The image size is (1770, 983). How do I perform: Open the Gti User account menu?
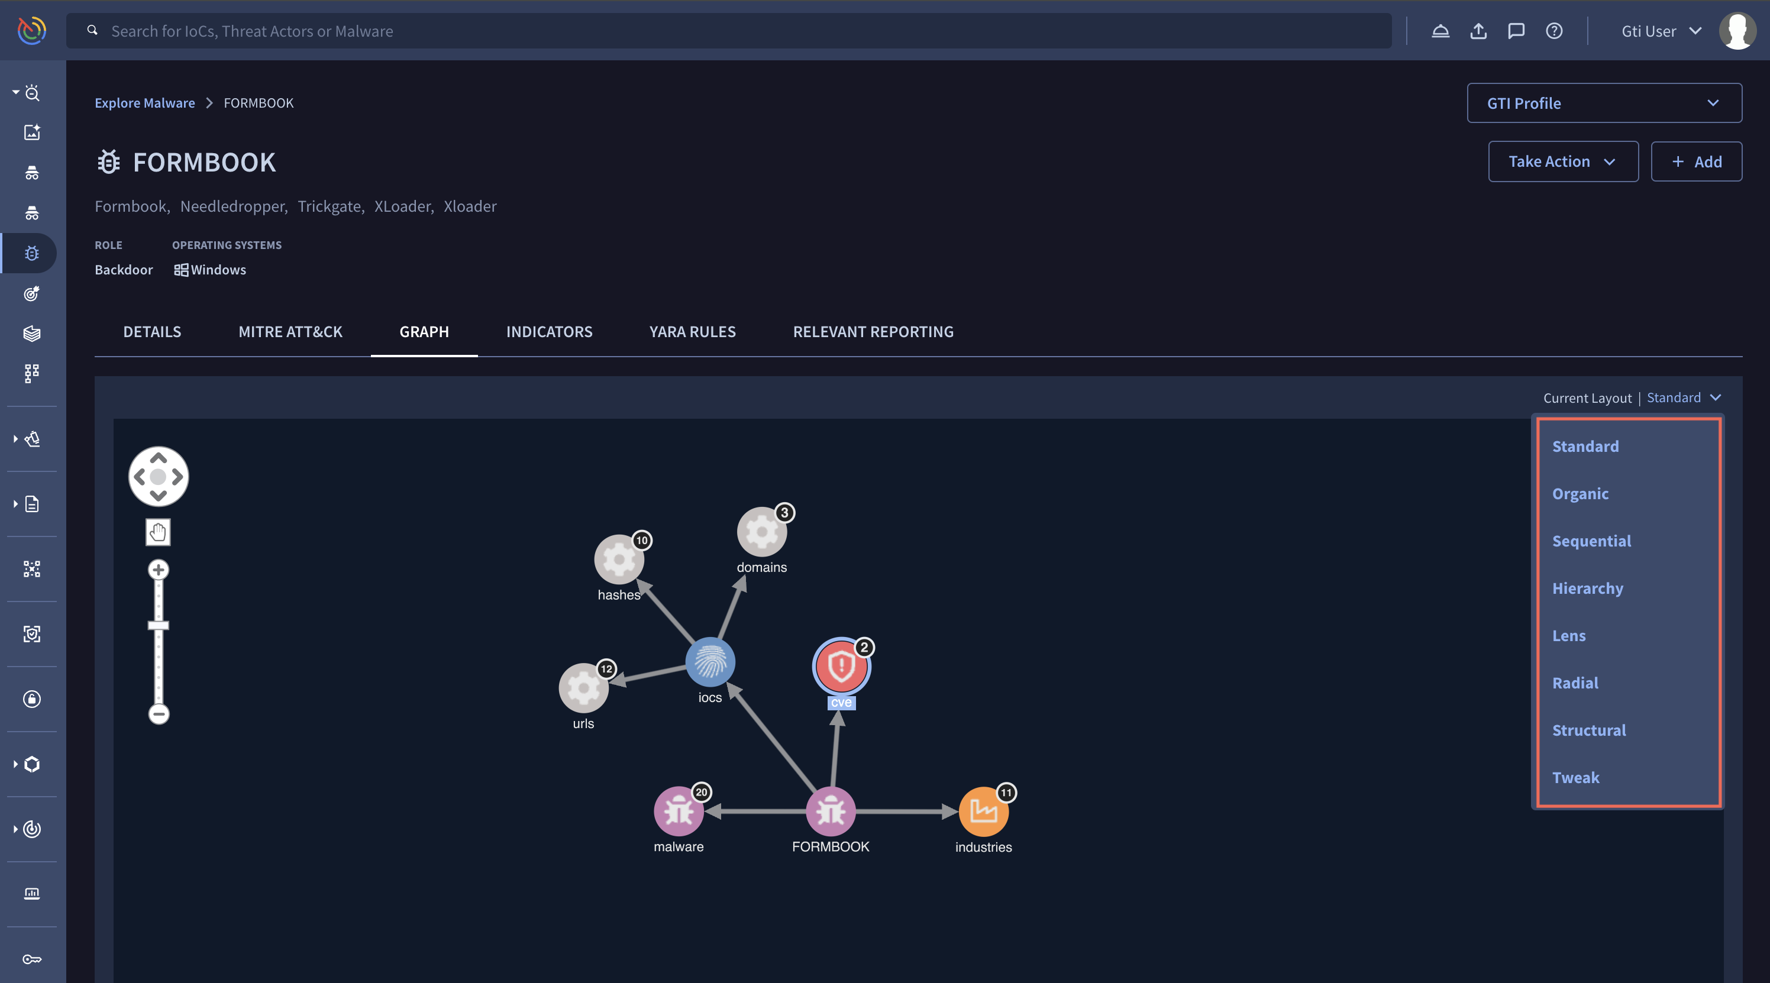coord(1661,31)
